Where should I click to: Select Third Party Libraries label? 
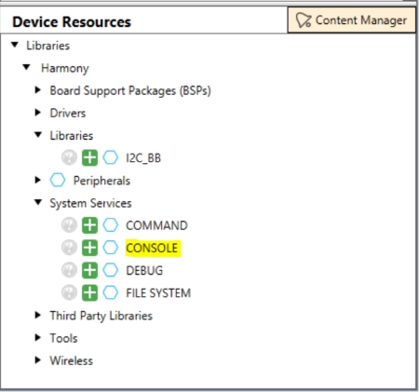101,316
